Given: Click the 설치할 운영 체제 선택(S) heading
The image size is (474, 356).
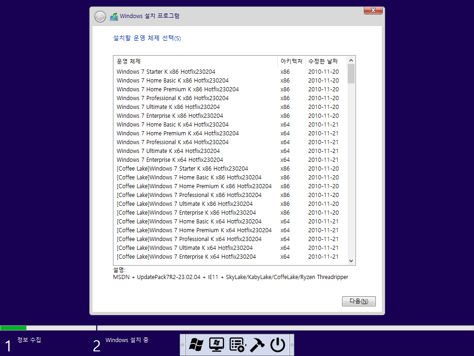Looking at the screenshot, I should point(147,38).
